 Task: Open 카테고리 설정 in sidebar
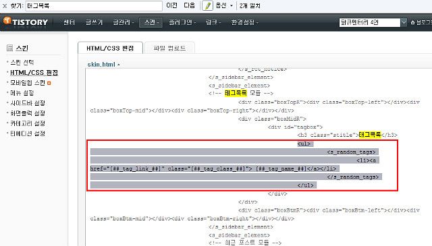28,123
